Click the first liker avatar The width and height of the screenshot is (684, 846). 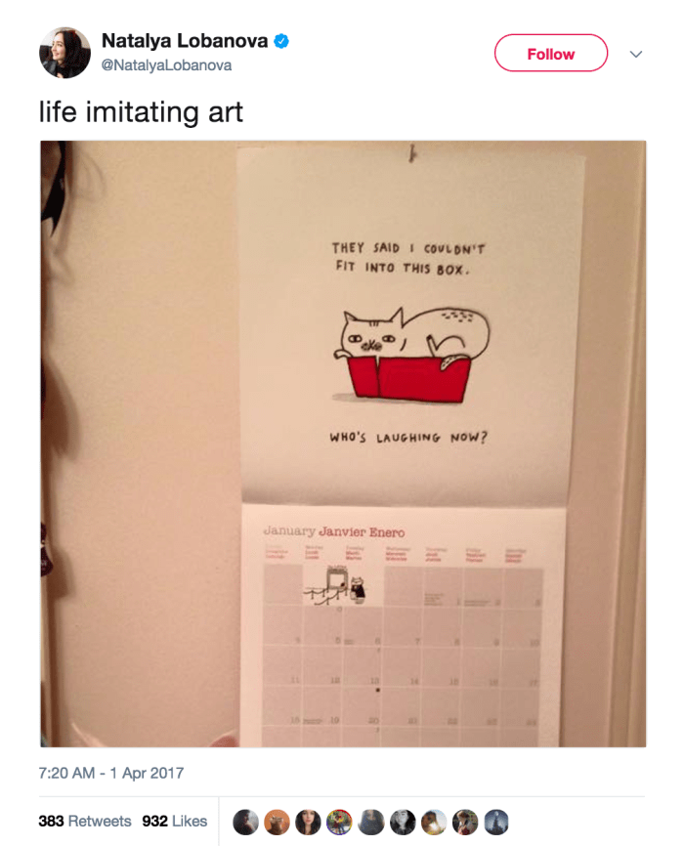point(245,823)
